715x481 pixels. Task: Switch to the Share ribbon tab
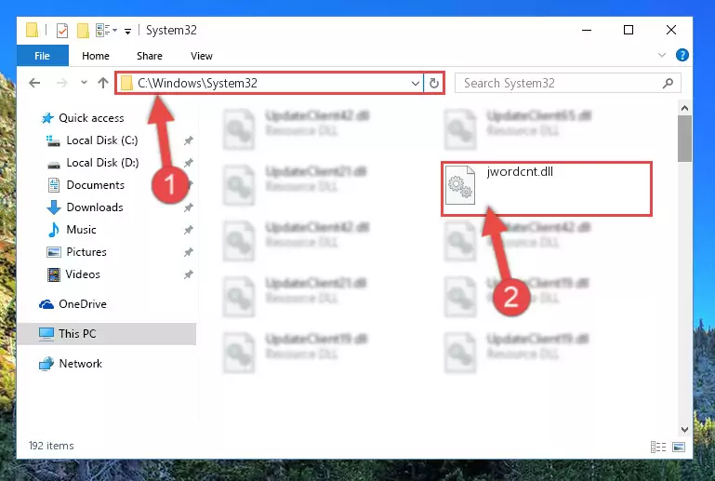(149, 56)
